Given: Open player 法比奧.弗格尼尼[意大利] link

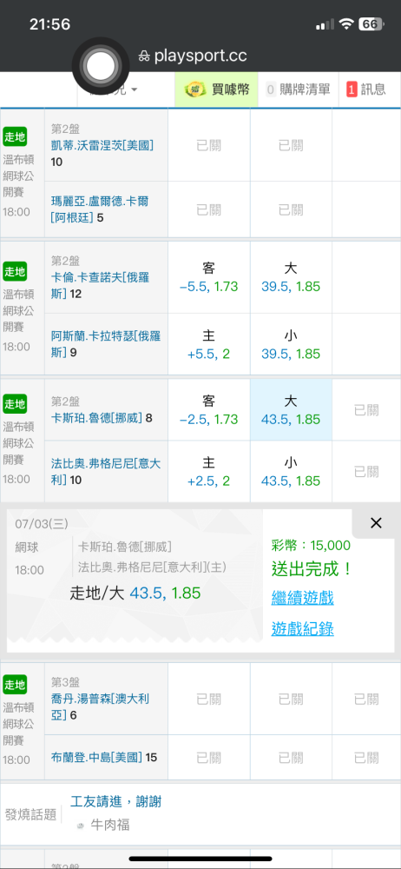Looking at the screenshot, I should coord(106,471).
